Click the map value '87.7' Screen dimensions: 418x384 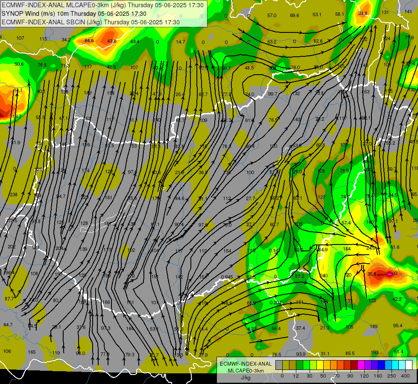9,299
